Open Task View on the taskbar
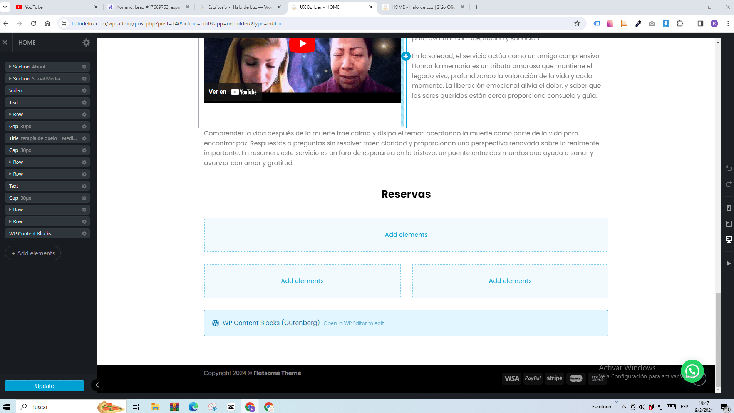The height and width of the screenshot is (413, 734). click(x=136, y=407)
